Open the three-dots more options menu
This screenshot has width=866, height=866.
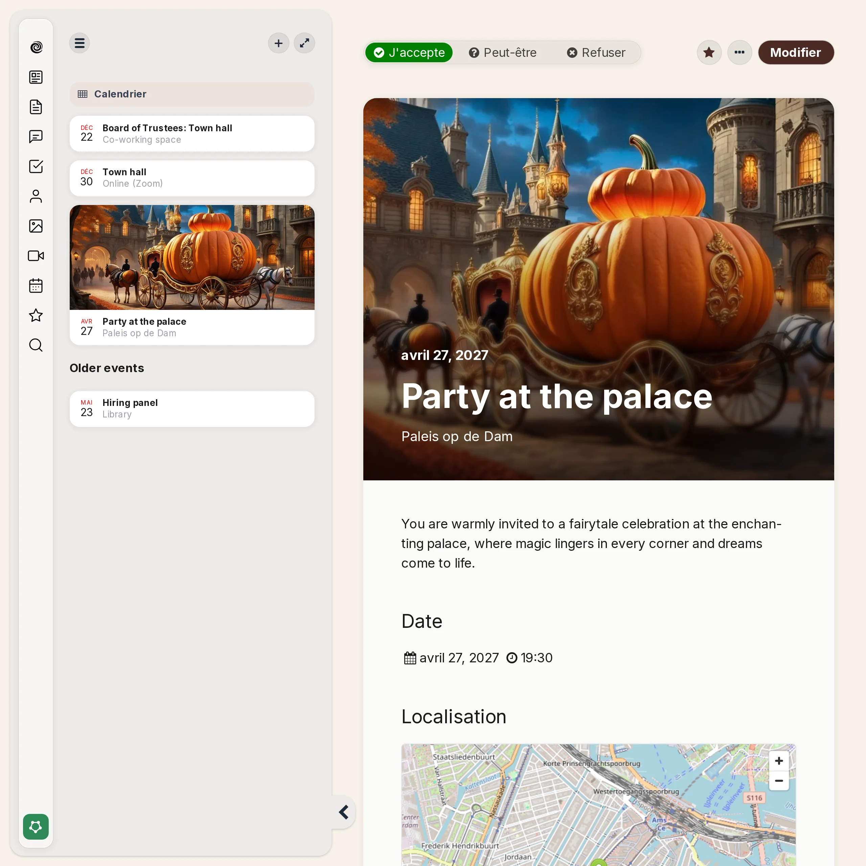click(x=739, y=52)
